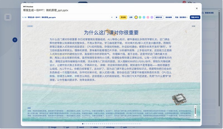Pick the pink highlighter color
The height and width of the screenshot is (129, 223).
(148, 17)
